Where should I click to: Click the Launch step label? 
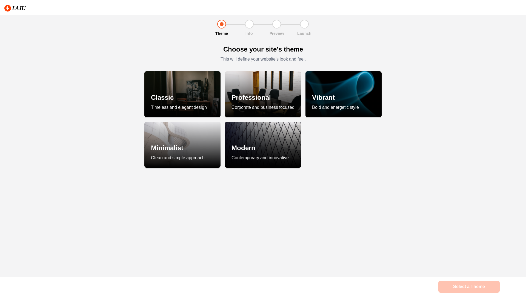(304, 33)
